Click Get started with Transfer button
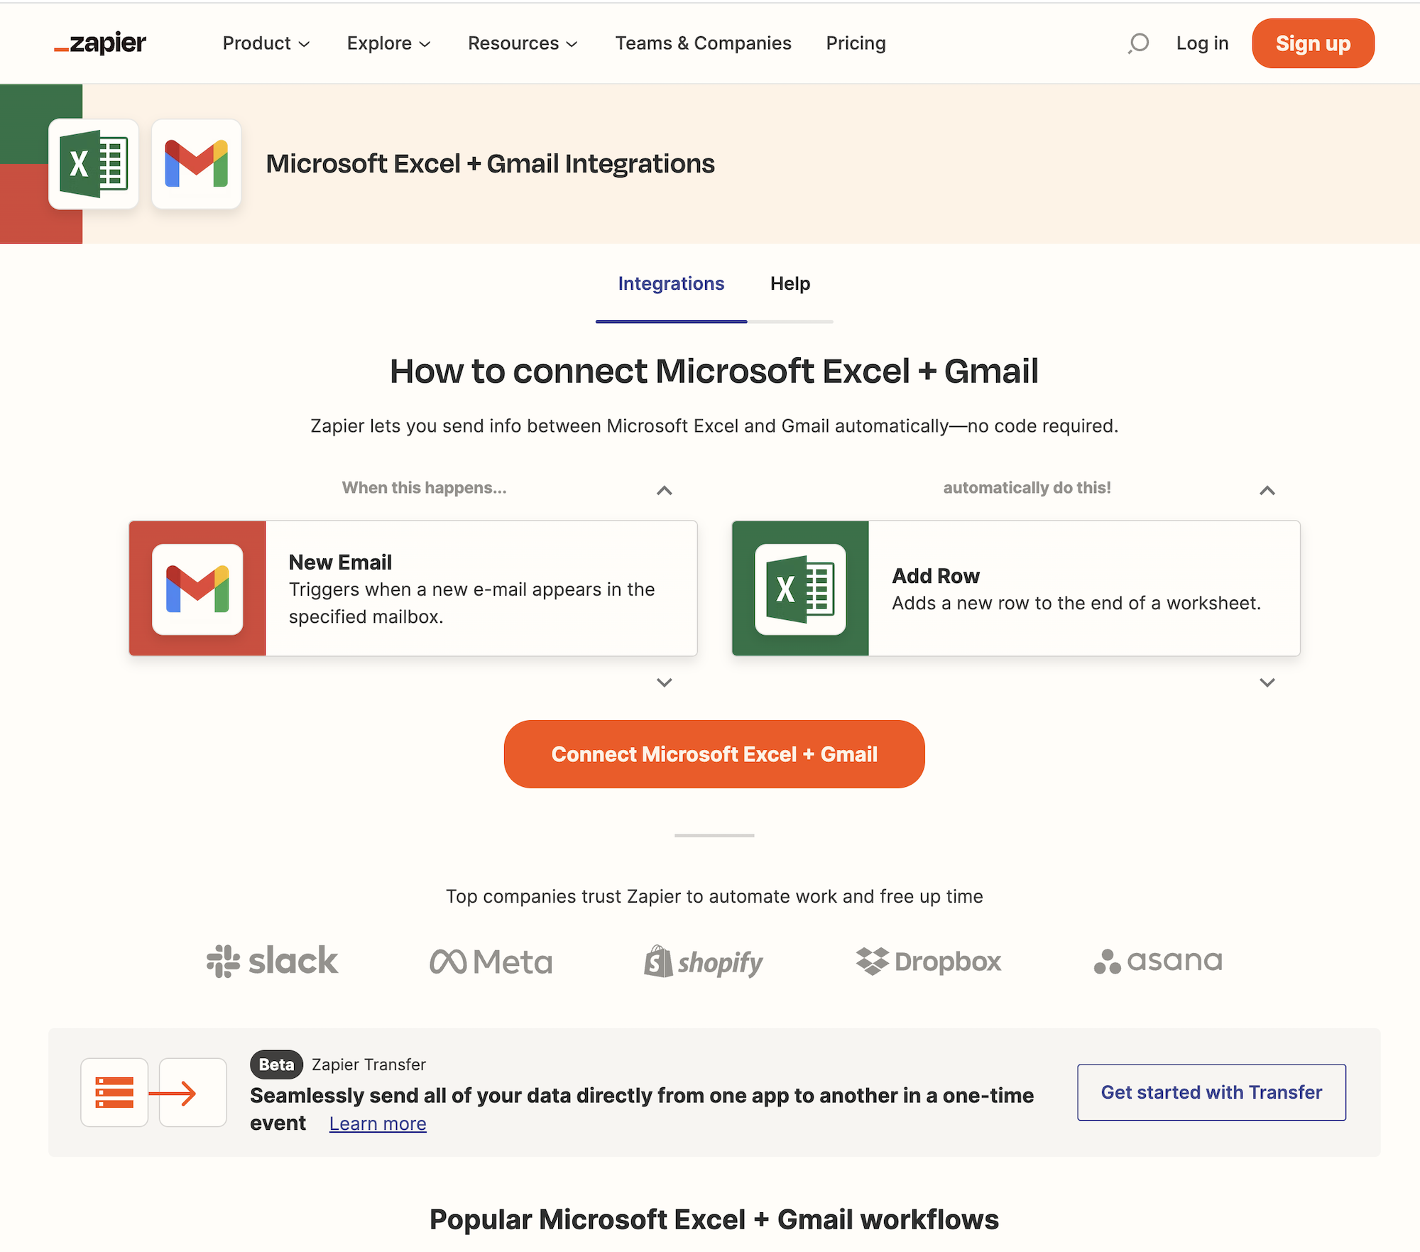This screenshot has height=1252, width=1420. [1211, 1092]
